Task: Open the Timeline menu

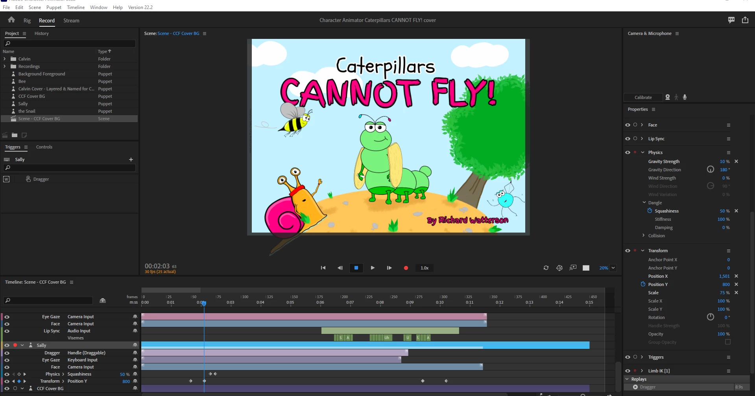Action: pyautogui.click(x=76, y=7)
